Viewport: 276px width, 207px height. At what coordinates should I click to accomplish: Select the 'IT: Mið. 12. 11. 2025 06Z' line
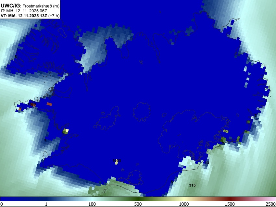coord(24,11)
